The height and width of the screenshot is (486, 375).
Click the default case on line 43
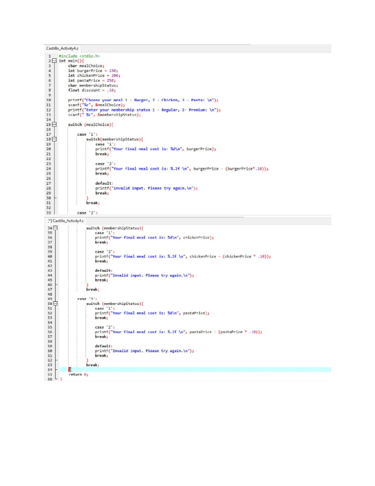[x=102, y=270]
